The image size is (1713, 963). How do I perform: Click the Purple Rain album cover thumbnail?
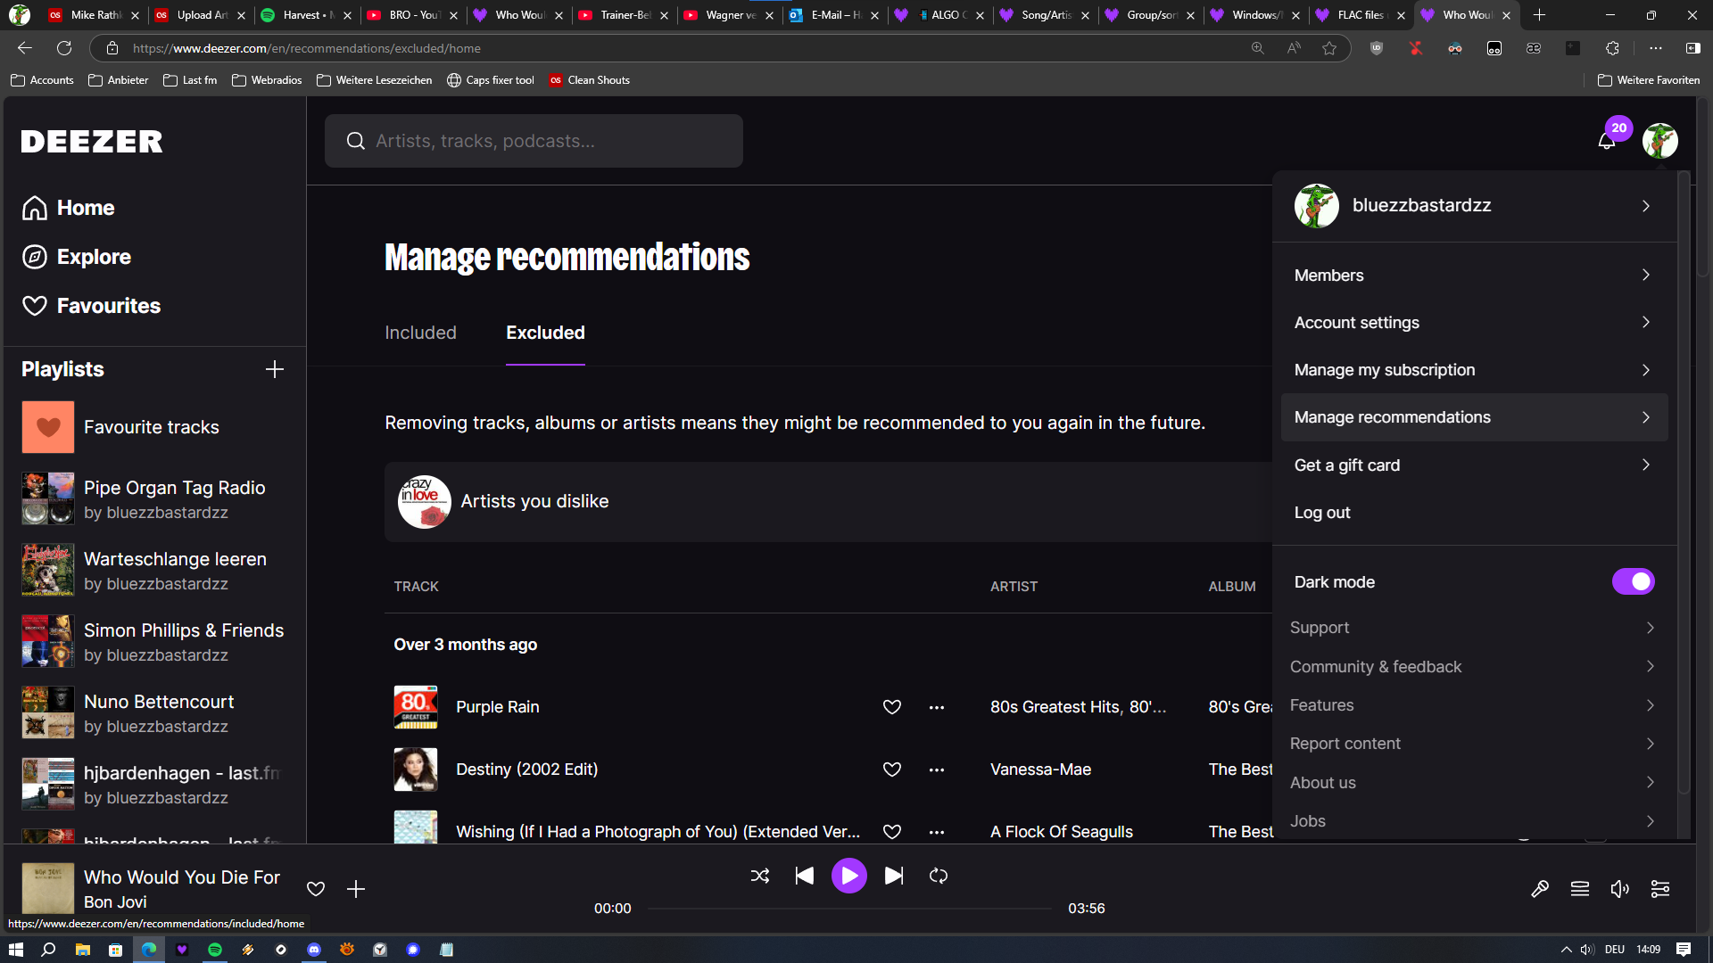416,707
